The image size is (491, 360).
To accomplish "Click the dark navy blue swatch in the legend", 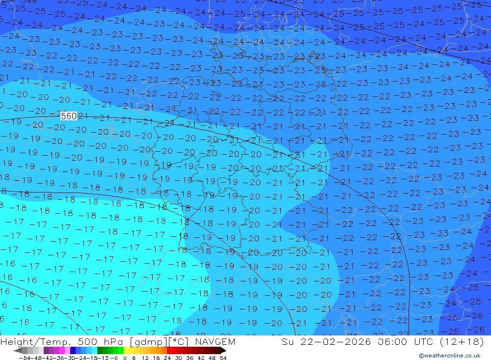I will (73, 351).
